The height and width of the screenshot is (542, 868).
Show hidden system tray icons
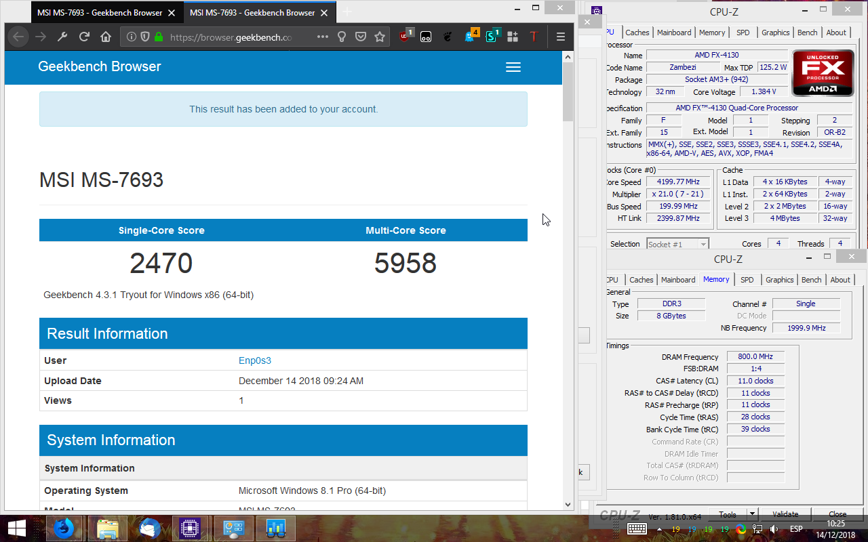tap(659, 528)
